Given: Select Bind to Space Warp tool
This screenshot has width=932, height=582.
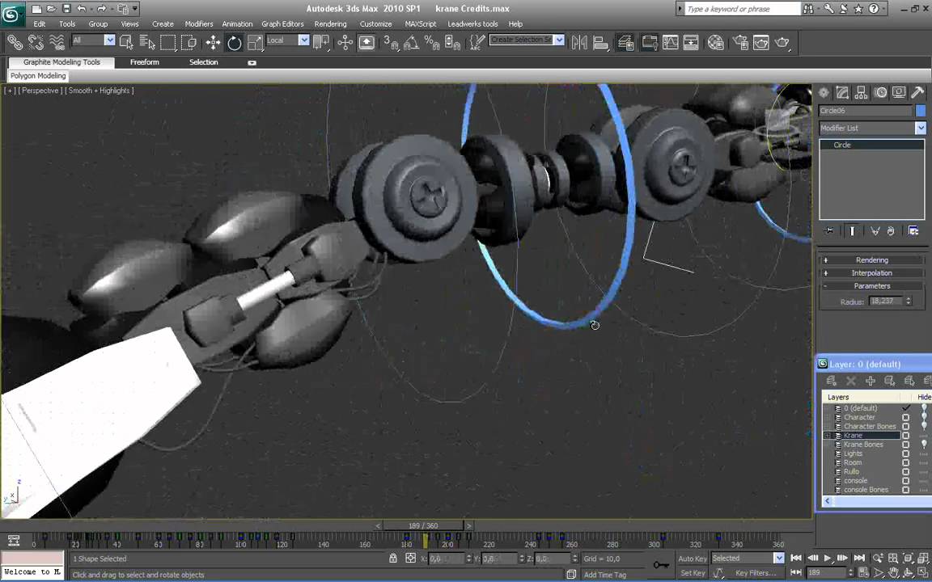Looking at the screenshot, I should pos(57,42).
